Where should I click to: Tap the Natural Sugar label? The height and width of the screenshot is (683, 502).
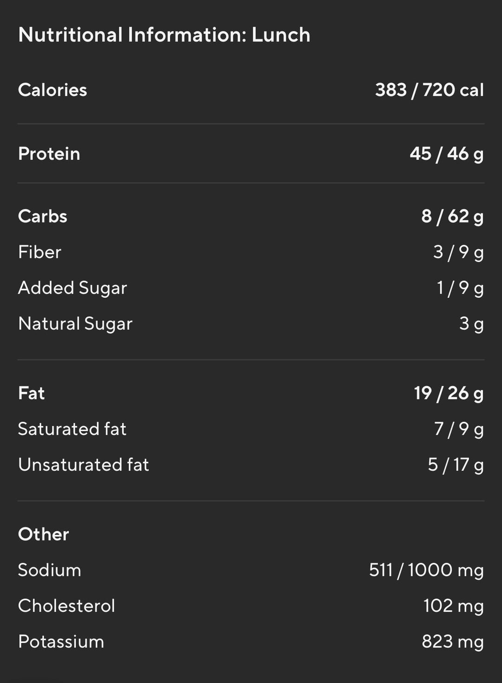coord(75,324)
